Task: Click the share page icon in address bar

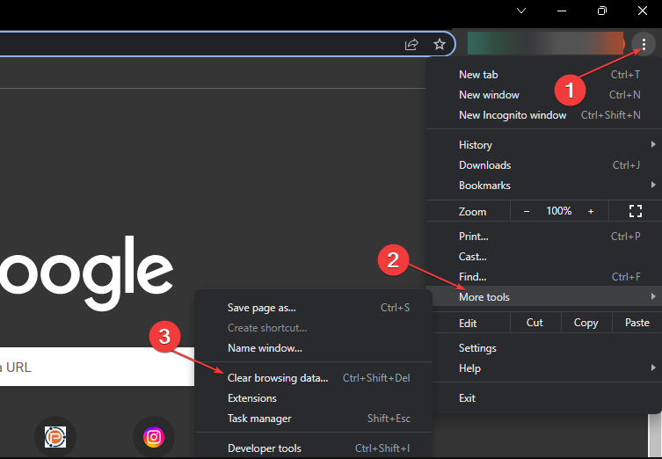Action: 411,44
